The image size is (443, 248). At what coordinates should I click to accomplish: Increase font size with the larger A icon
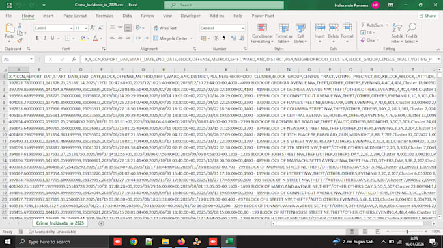point(92,28)
